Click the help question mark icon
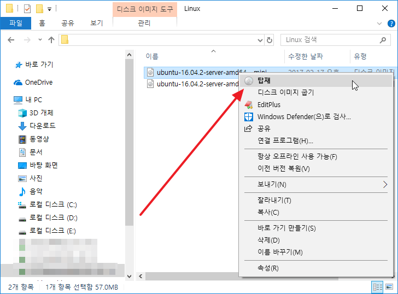The width and height of the screenshot is (398, 294). coord(391,23)
